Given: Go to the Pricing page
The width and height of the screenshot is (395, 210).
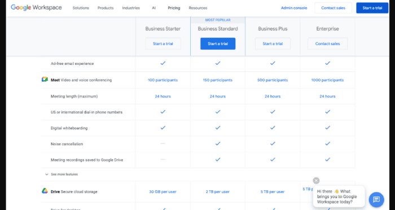Looking at the screenshot, I should click(174, 8).
